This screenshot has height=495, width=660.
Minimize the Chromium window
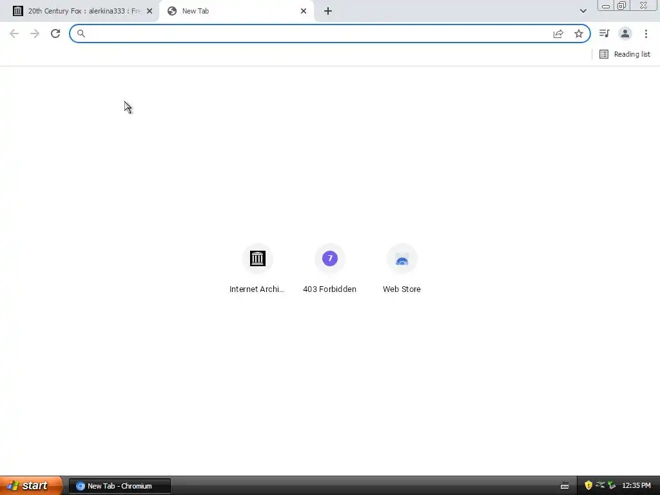pyautogui.click(x=606, y=5)
